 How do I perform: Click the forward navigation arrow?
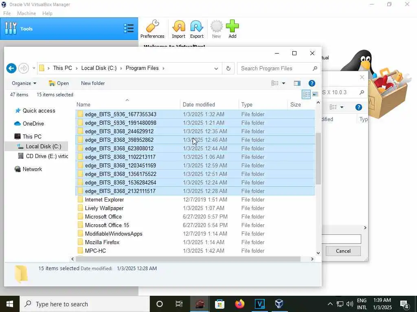pyautogui.click(x=24, y=68)
